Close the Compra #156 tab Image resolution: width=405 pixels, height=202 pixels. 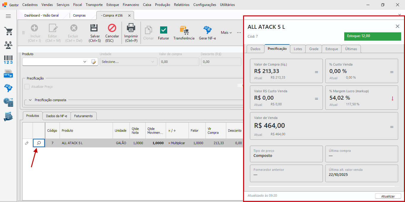(x=129, y=15)
